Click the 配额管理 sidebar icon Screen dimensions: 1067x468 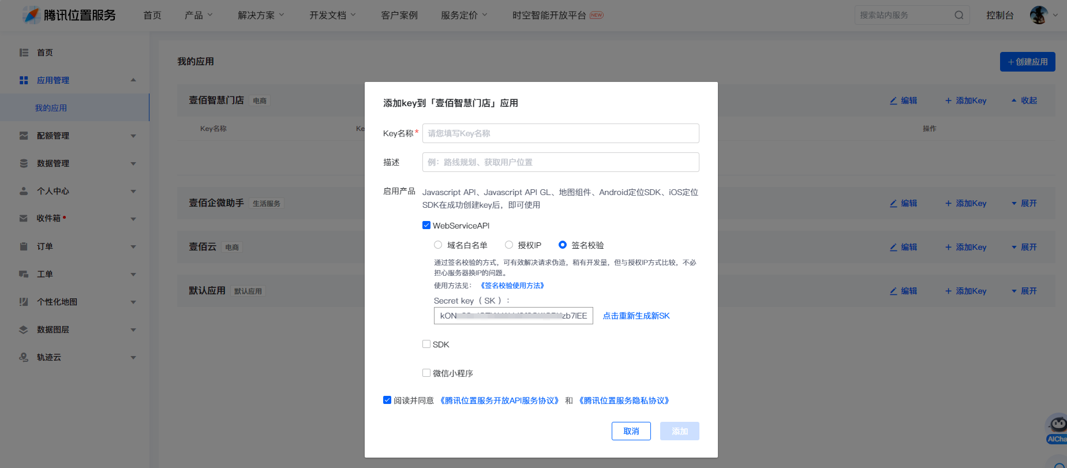click(x=24, y=136)
